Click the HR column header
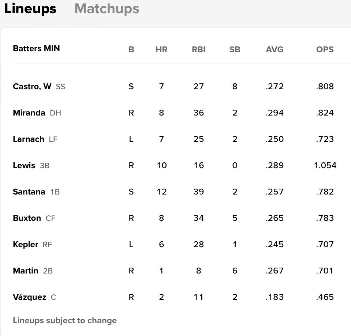 coord(161,49)
